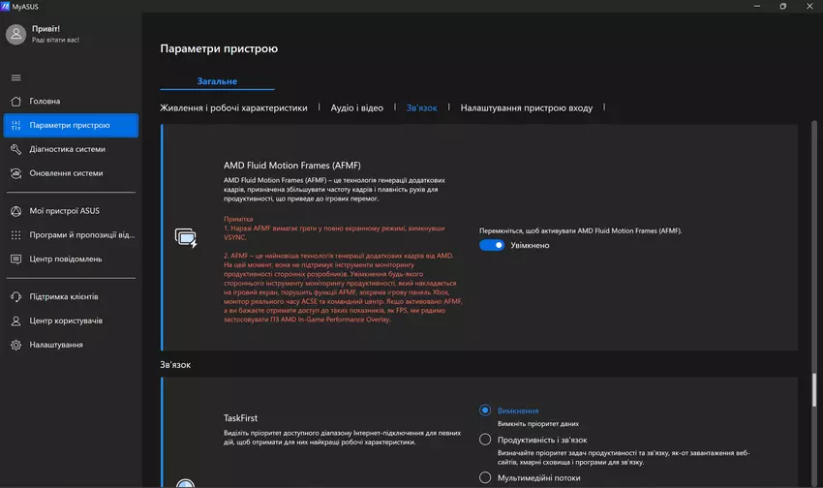Click Мої пристрої ASUS icon

point(16,210)
